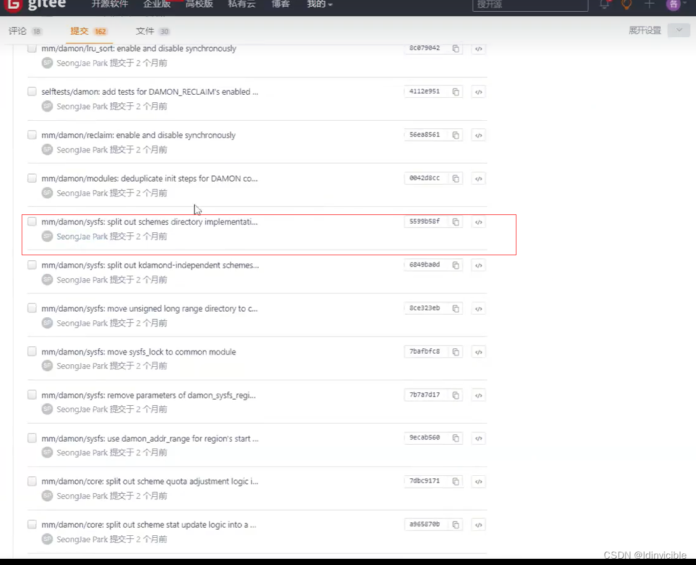Select checkbox for the selftests/damon commit

pos(32,91)
